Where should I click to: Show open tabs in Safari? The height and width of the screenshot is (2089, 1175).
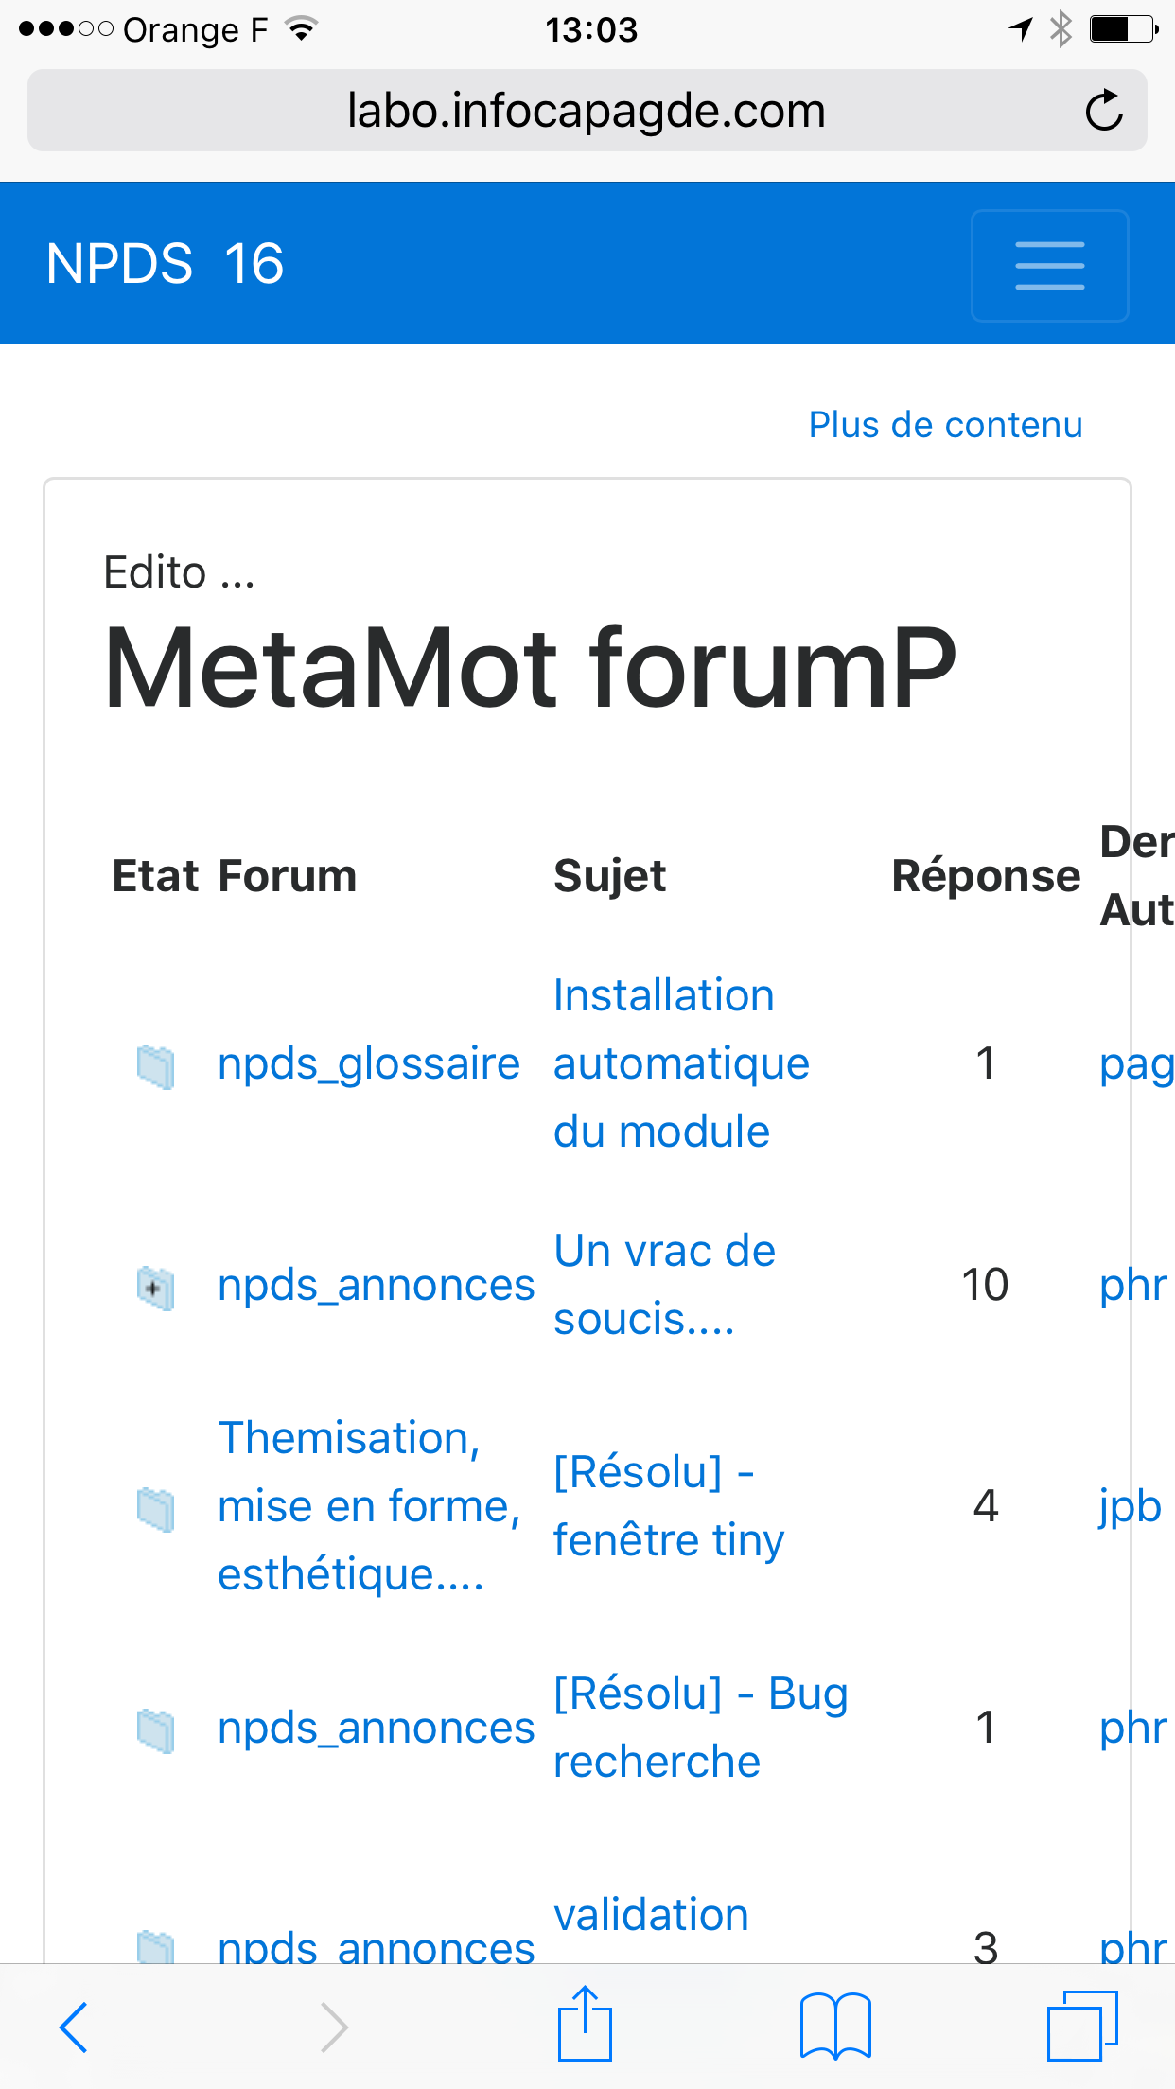(1082, 2025)
